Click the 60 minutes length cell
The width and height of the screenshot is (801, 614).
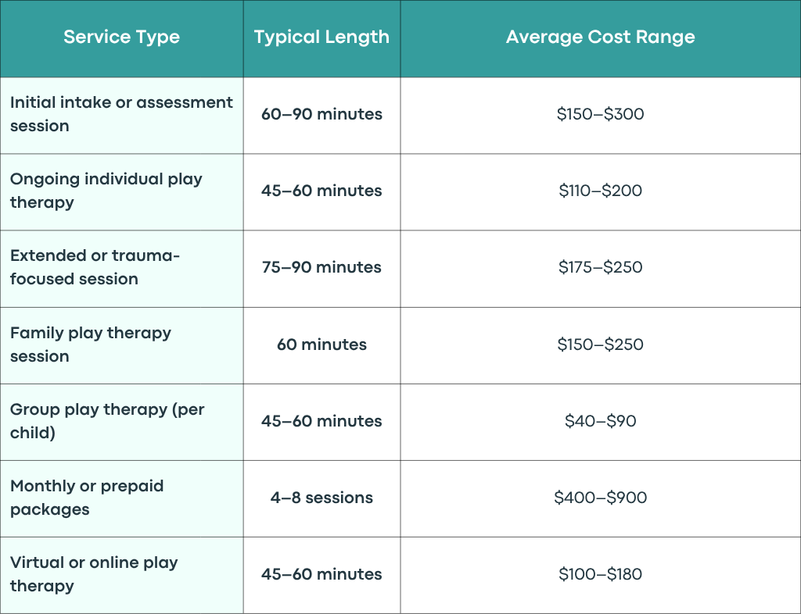coord(321,345)
